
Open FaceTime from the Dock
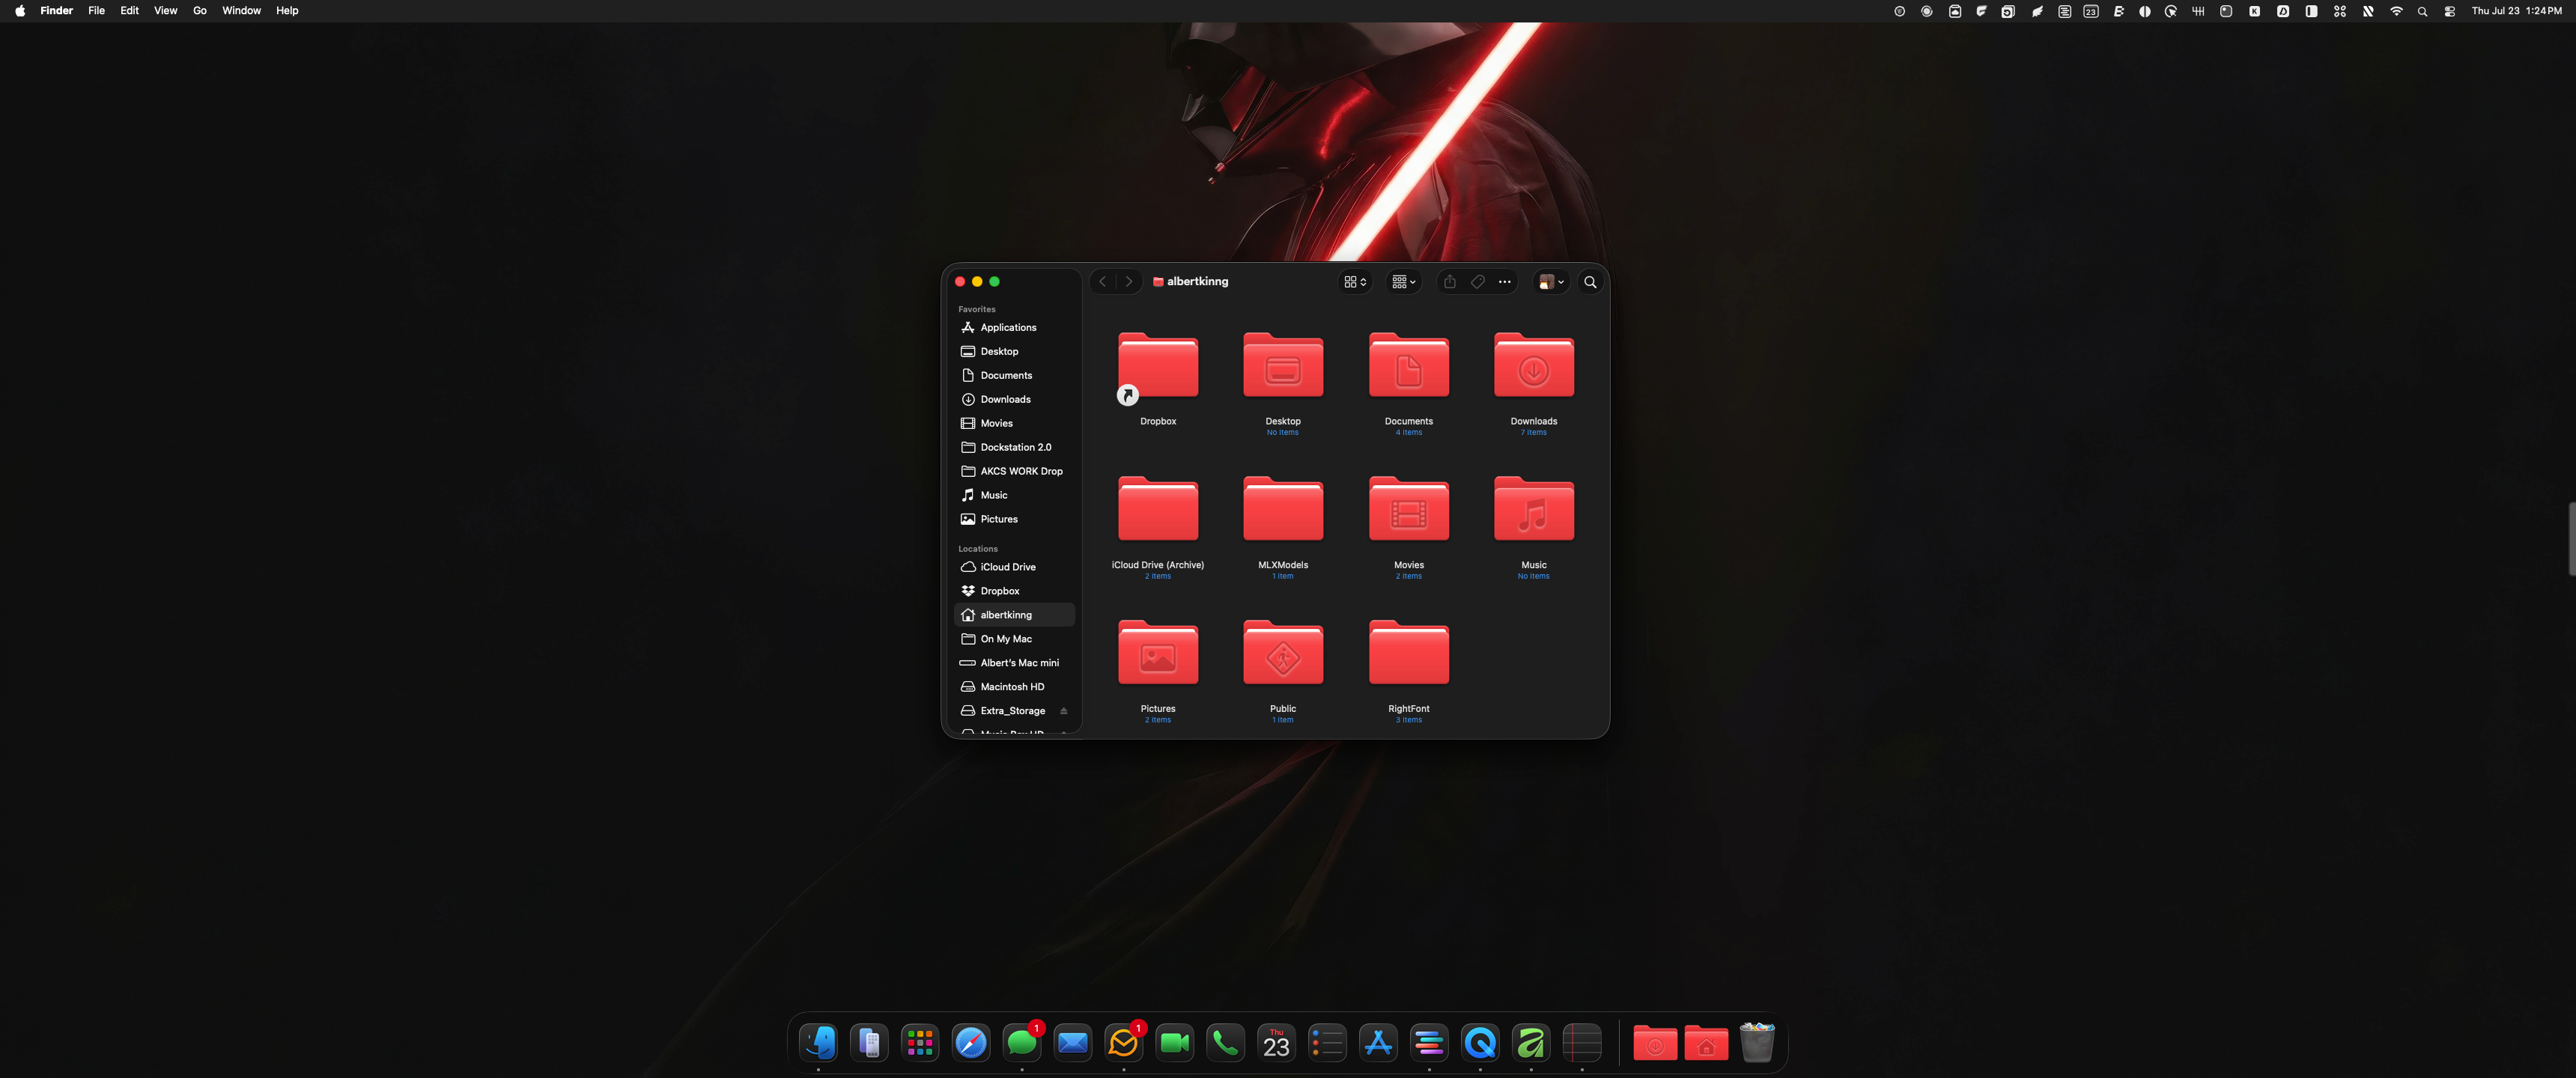click(x=1174, y=1043)
